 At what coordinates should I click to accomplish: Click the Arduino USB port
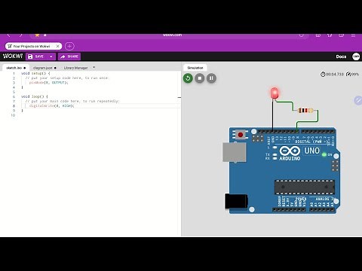point(234,152)
